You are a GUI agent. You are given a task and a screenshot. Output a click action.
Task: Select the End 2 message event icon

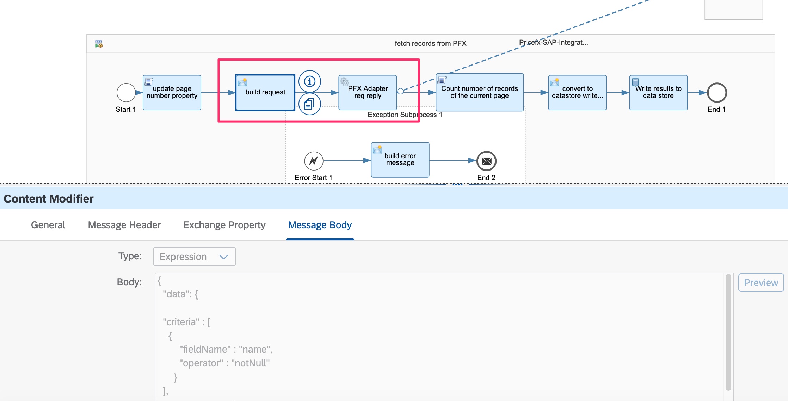click(486, 161)
